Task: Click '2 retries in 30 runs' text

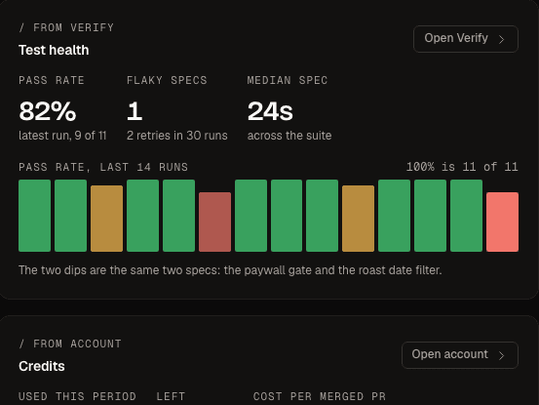Action: (x=177, y=136)
